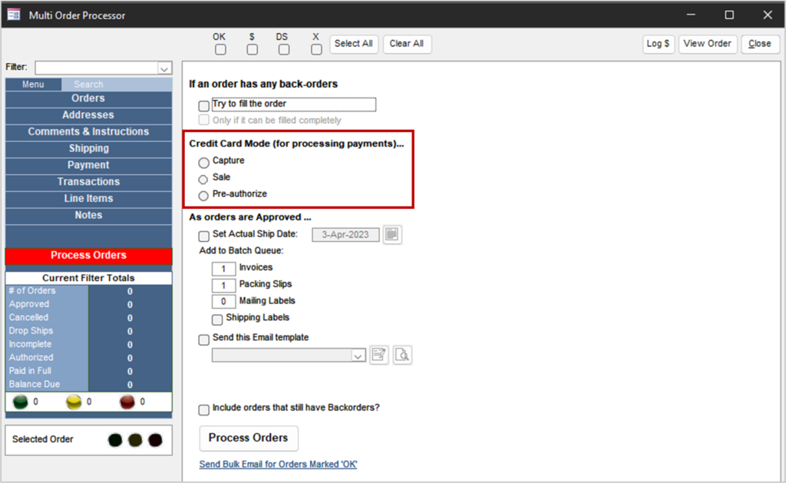Click Send Bulk Email for Orders Marked OK
786x483 pixels.
pos(278,465)
